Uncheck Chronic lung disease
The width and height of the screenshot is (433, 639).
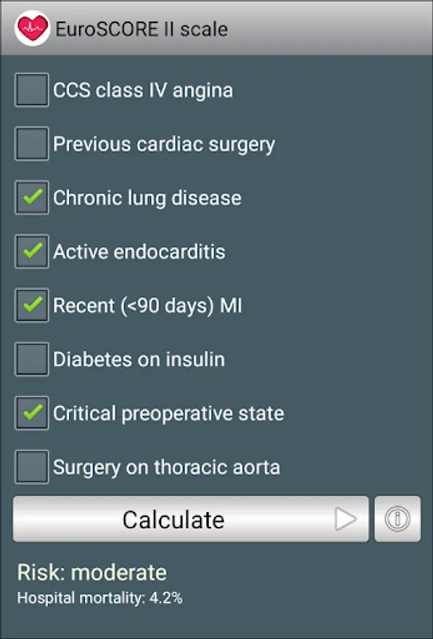point(32,197)
